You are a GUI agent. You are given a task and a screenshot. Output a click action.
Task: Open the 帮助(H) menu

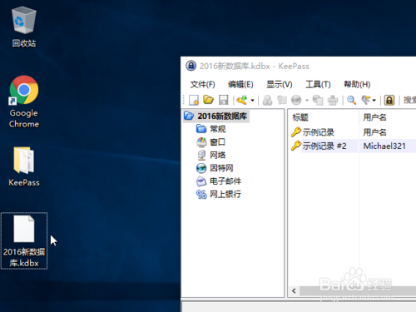tap(357, 84)
